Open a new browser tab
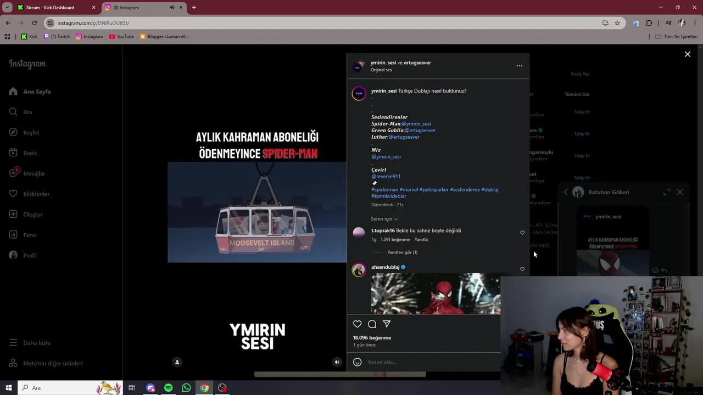 pos(194,8)
